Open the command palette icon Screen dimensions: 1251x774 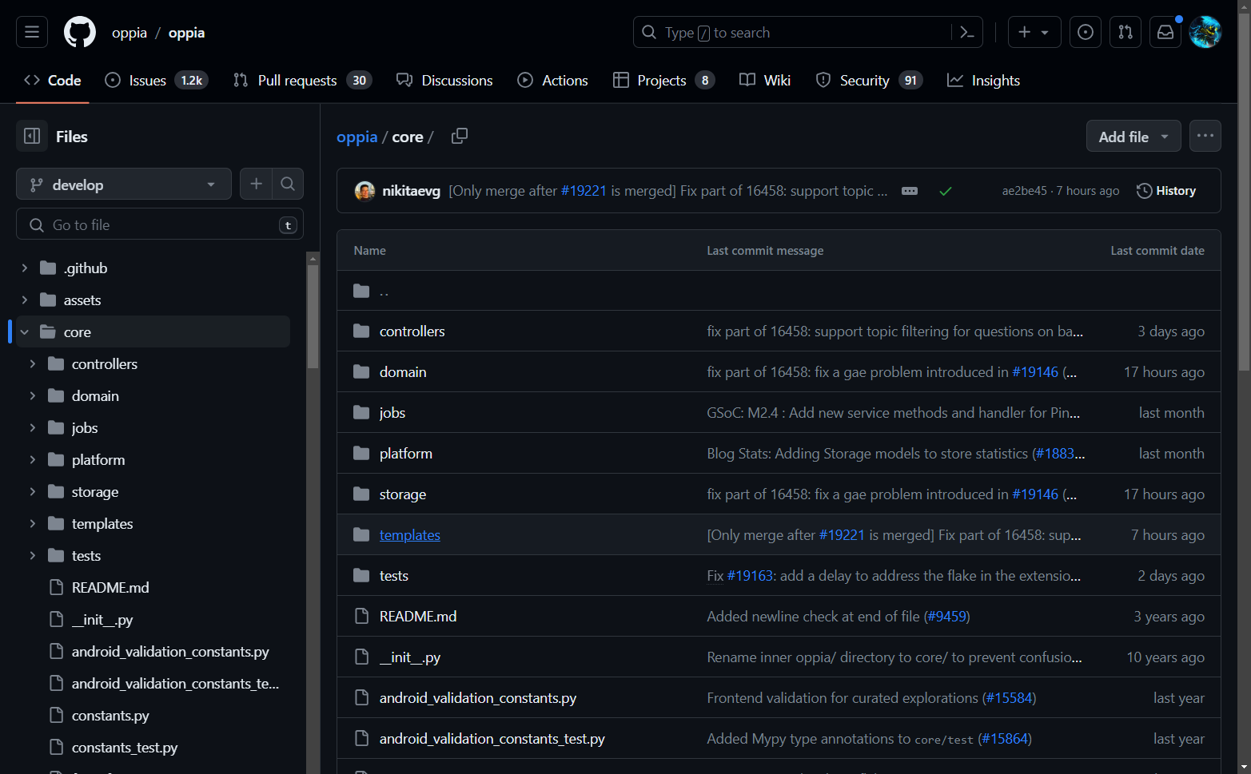point(967,32)
